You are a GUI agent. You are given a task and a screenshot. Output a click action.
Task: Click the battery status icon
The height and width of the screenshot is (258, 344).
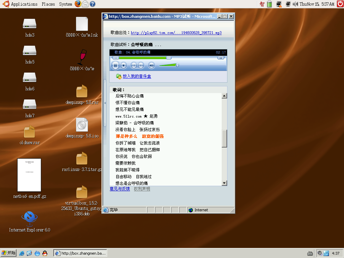click(x=269, y=4)
